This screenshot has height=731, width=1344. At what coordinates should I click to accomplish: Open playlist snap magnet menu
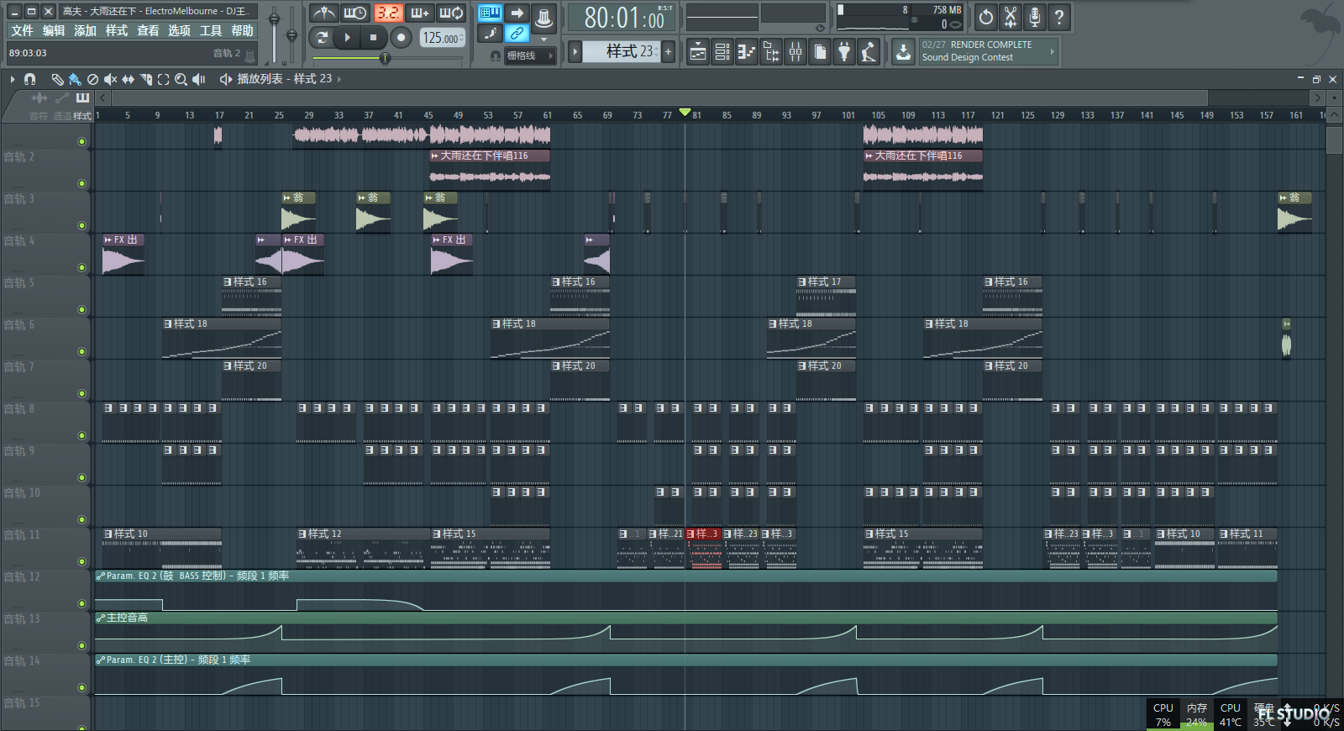(x=30, y=79)
